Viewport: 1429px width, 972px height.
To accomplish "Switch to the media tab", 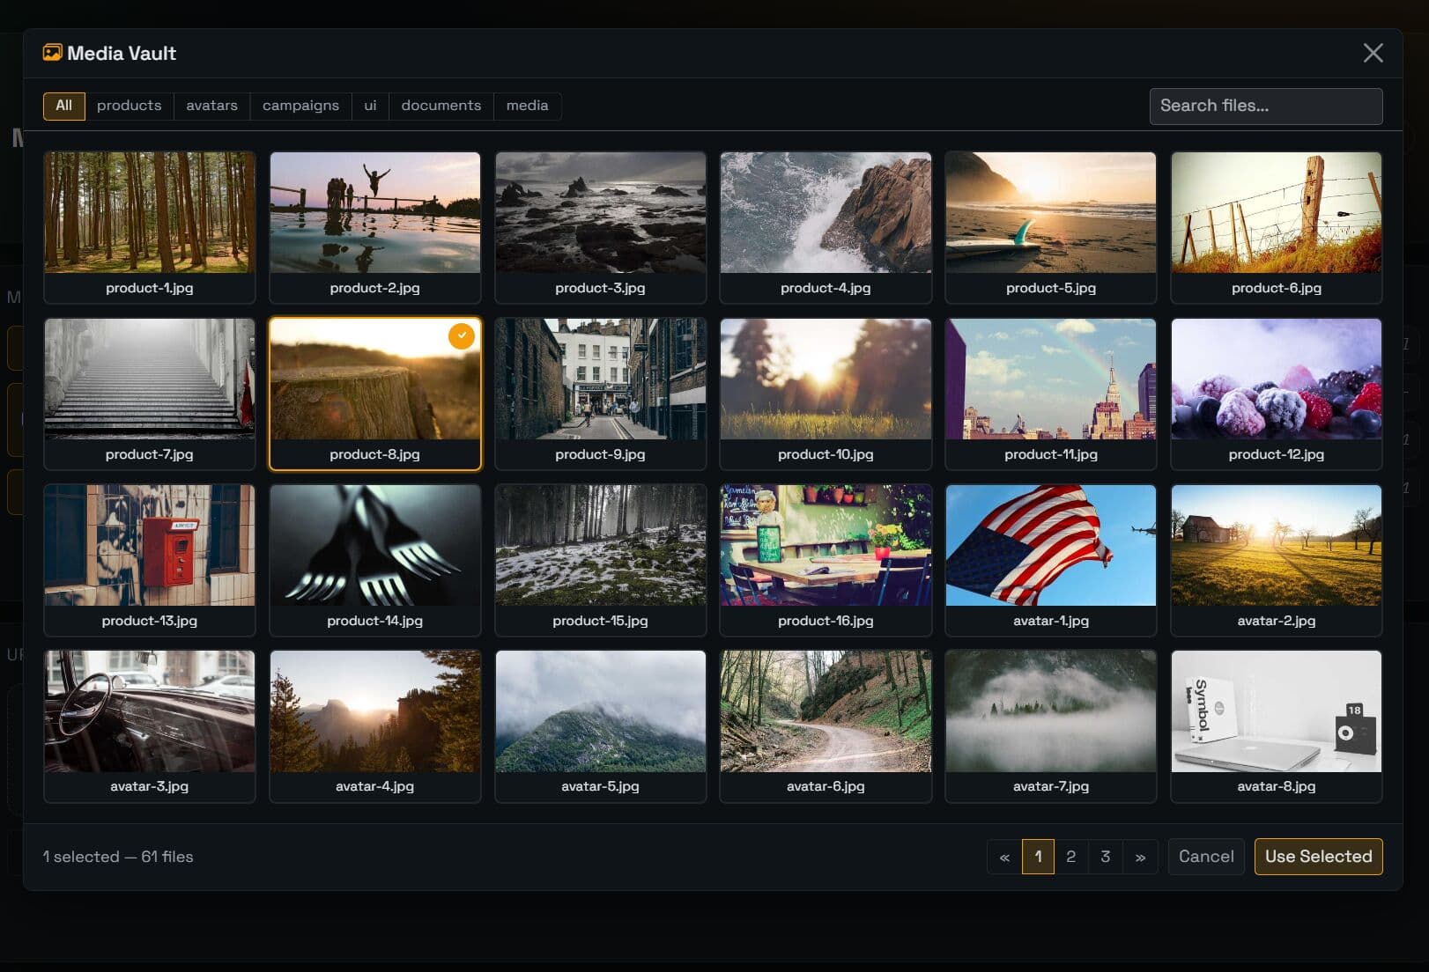I will [527, 106].
